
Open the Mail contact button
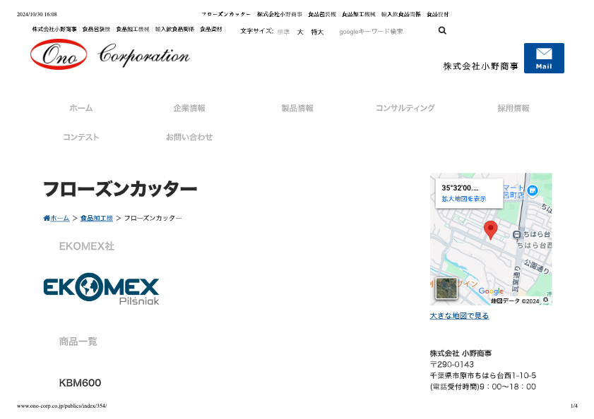(544, 58)
